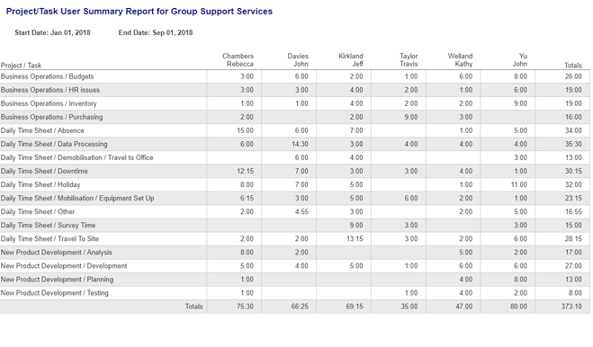Click the 35:30 Data Processing row total
The image size is (593, 347).
point(573,144)
